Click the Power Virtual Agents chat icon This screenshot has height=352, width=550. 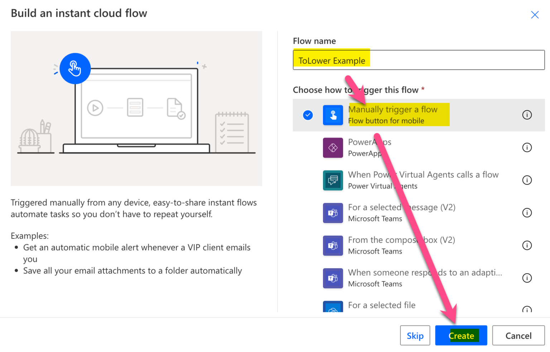point(333,180)
